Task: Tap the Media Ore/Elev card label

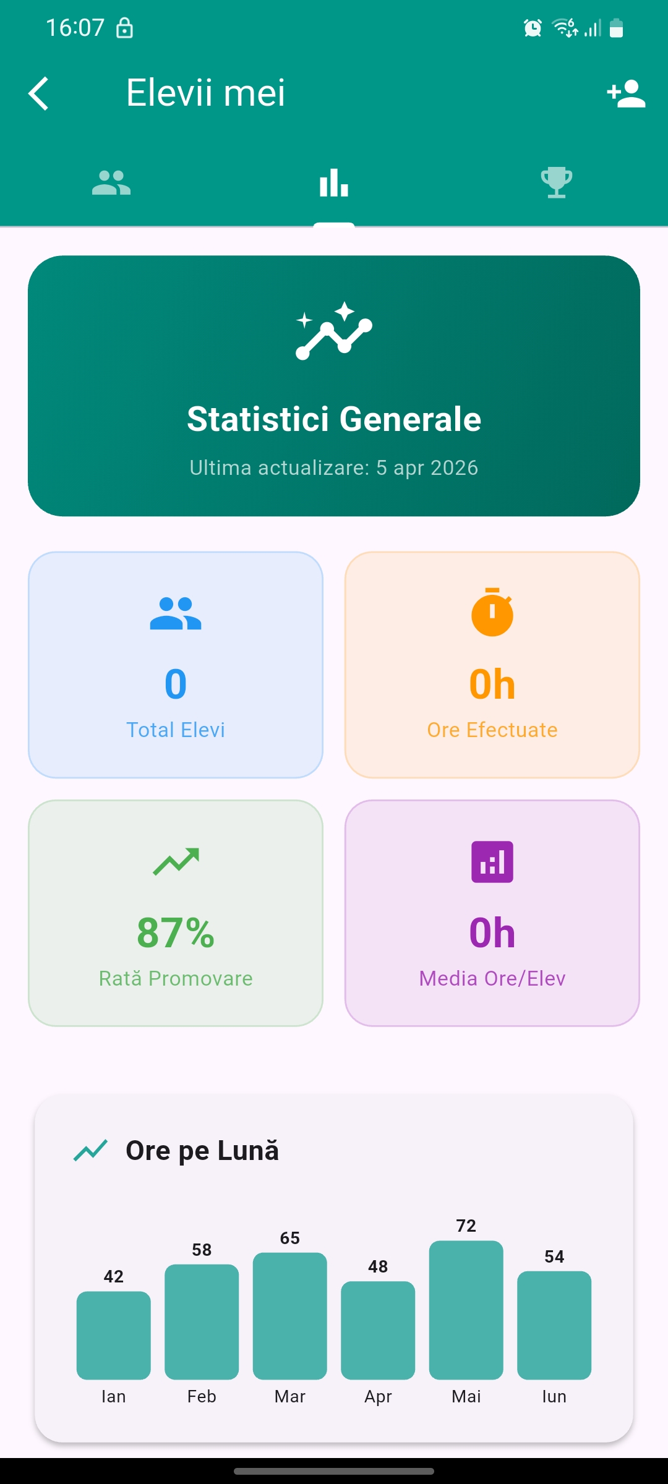Action: 492,978
